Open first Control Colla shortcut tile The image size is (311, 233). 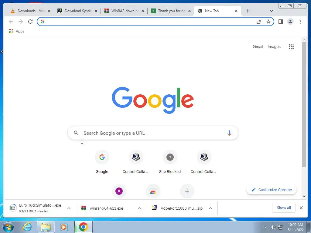click(136, 162)
